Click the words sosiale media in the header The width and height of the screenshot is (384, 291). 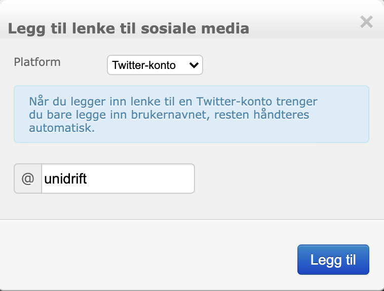coord(195,28)
